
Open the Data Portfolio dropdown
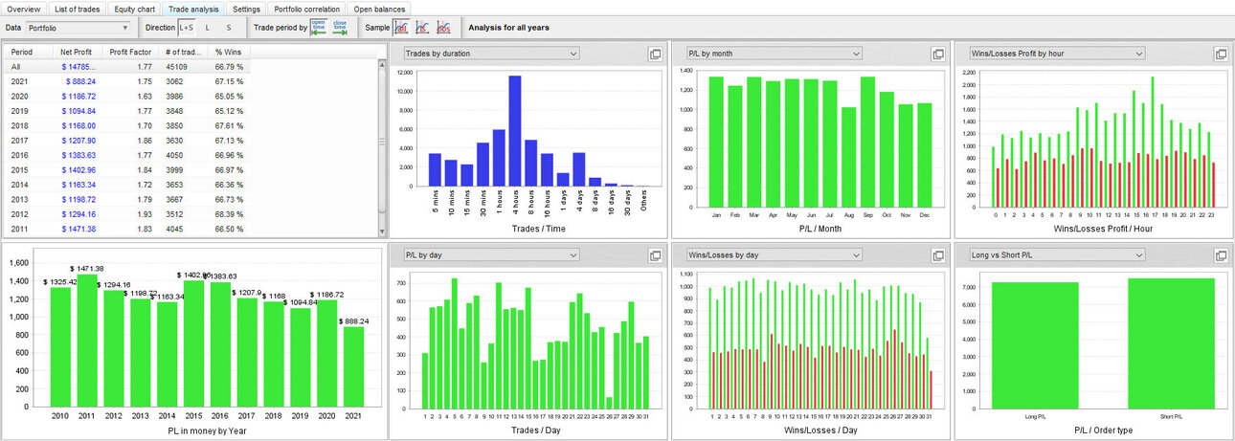78,28
